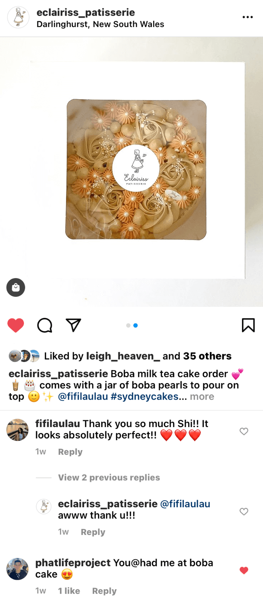This screenshot has width=263, height=599.
Task: Like eclairiss_patisserie's reply with heart icon
Action: [x=244, y=512]
